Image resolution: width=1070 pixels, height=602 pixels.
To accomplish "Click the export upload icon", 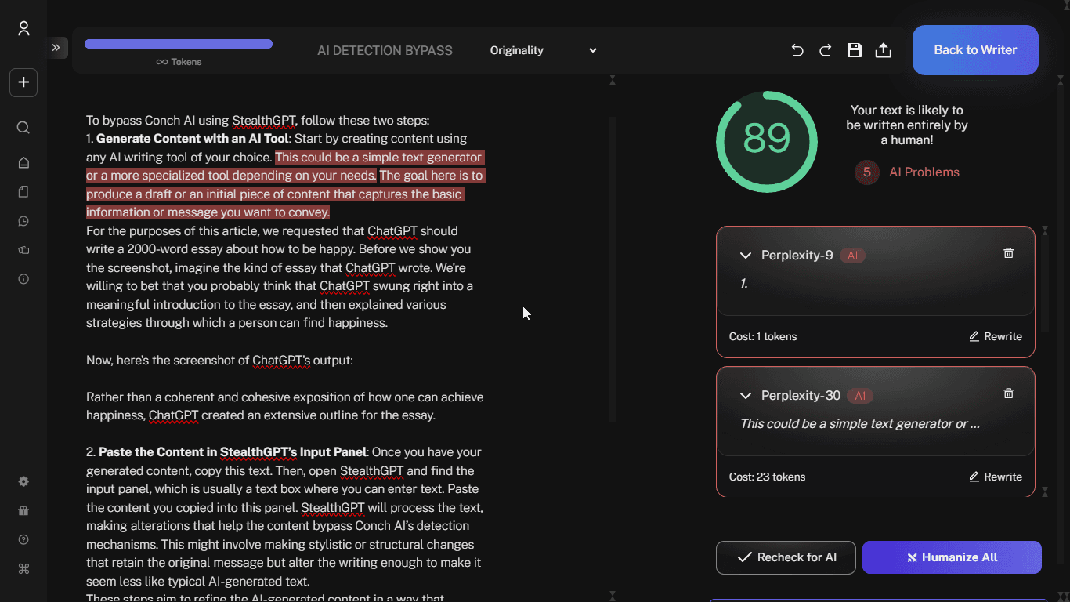I will click(883, 50).
